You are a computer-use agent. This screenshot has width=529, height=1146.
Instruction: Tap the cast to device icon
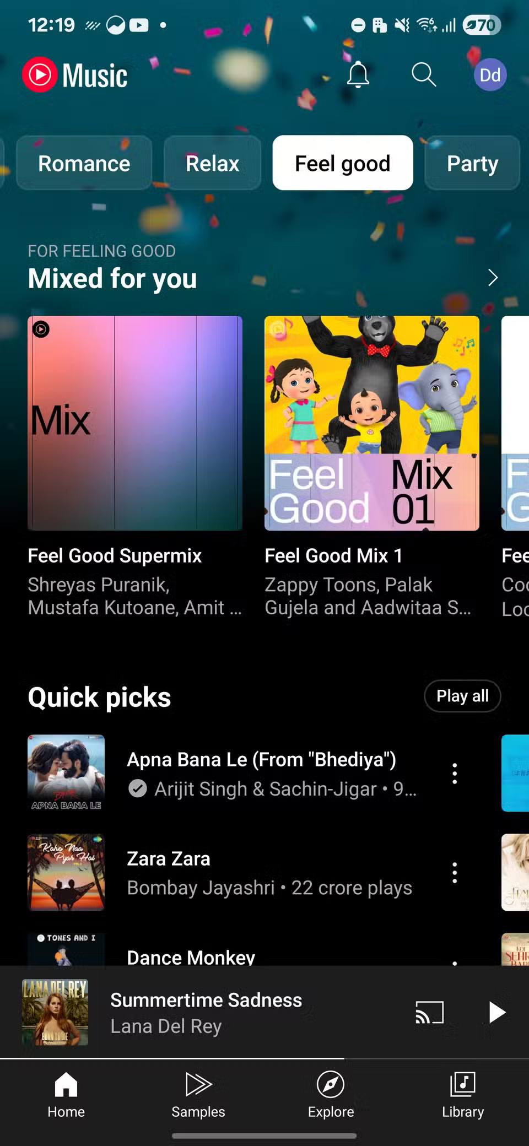429,1013
